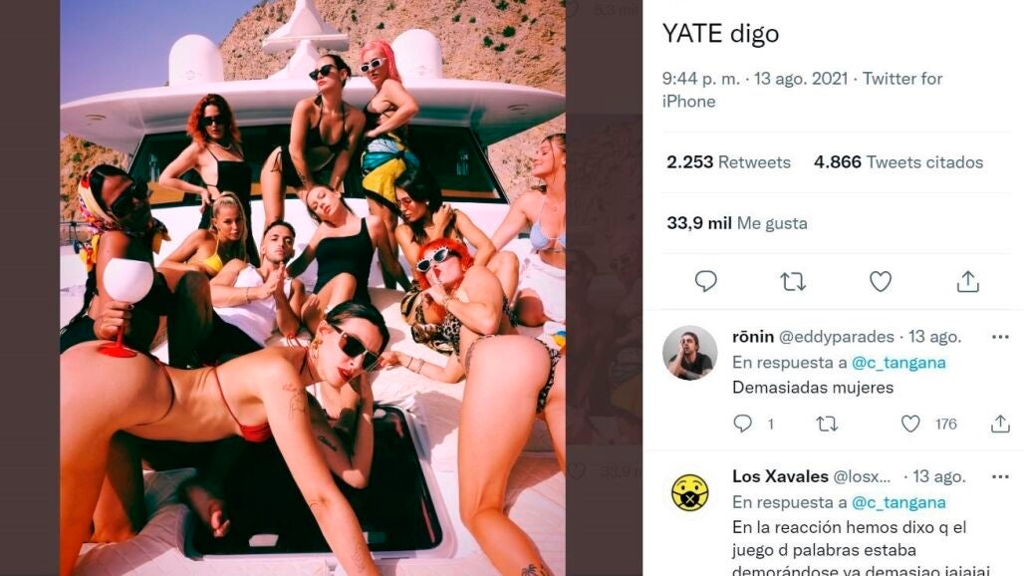Retweet rōnin's reply with the retweet icon
Viewport: 1024px width, 576px height.
827,425
